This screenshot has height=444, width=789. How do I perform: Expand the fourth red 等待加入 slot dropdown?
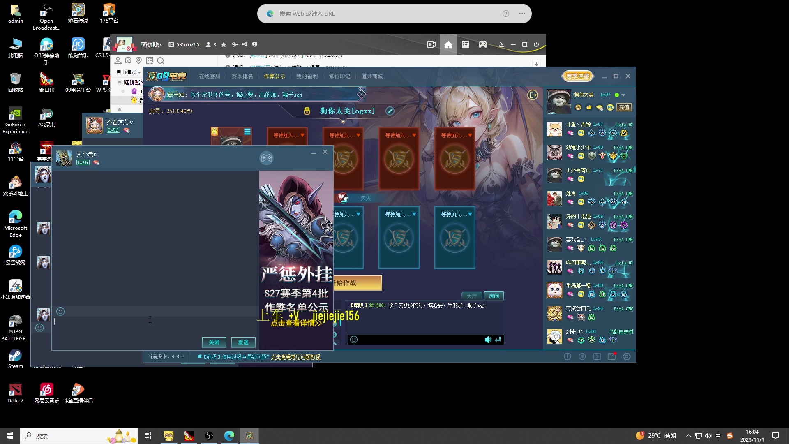pyautogui.click(x=470, y=135)
